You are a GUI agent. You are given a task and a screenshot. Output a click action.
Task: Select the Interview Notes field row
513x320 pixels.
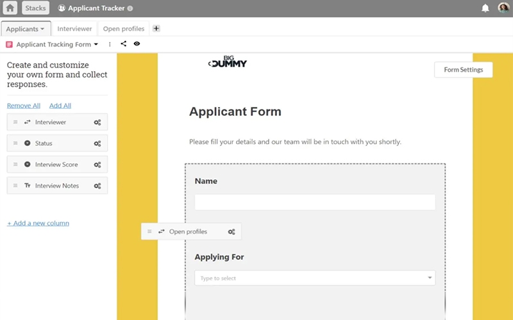(57, 186)
